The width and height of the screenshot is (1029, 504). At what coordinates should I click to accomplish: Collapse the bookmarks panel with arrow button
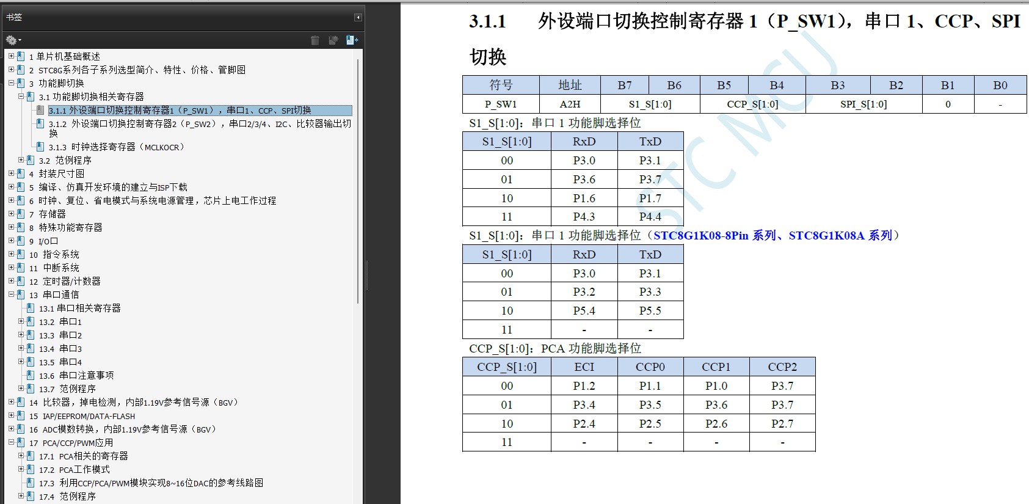pos(358,17)
